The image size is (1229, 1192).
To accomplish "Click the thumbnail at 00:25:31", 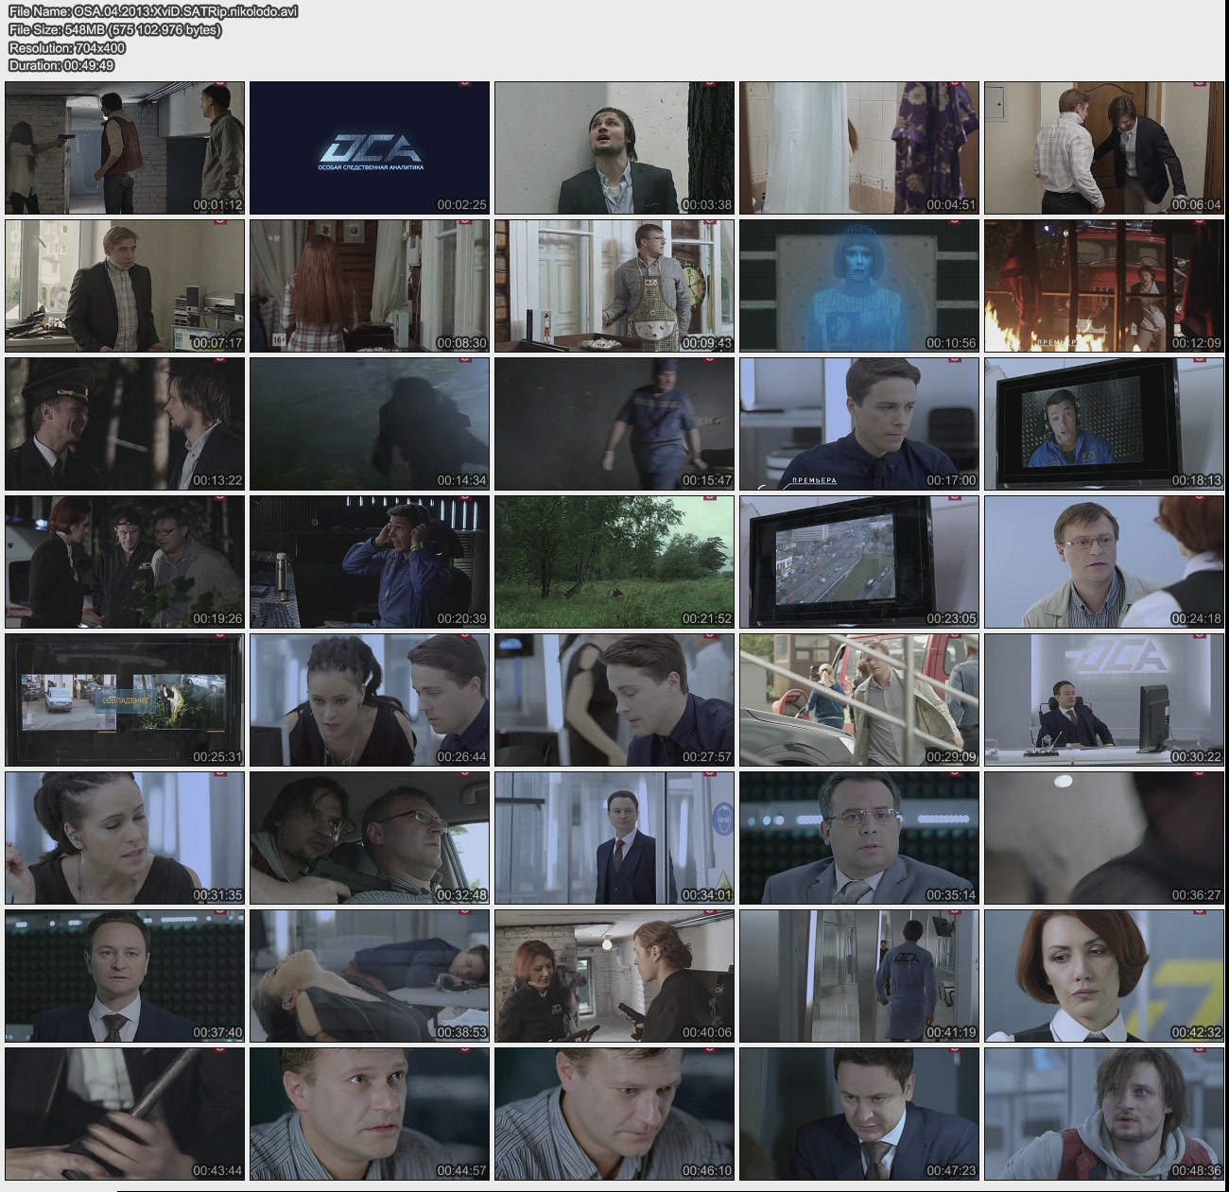I will 125,700.
